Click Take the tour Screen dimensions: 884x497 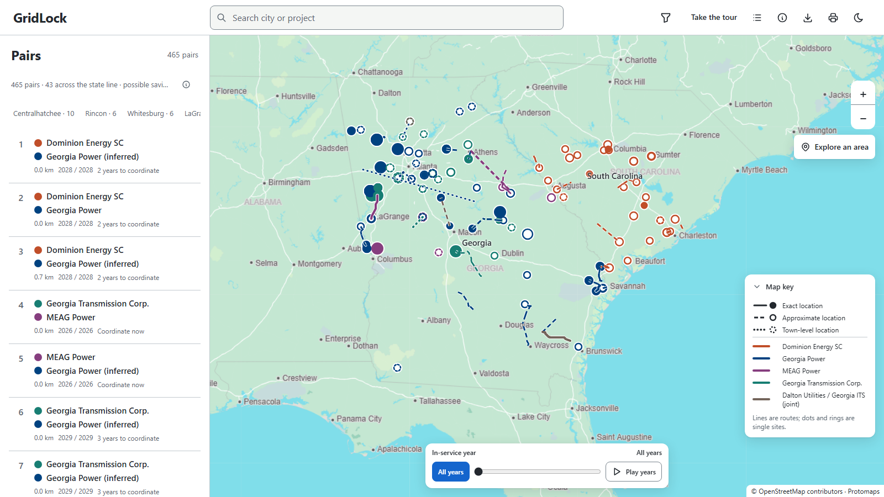(x=714, y=18)
